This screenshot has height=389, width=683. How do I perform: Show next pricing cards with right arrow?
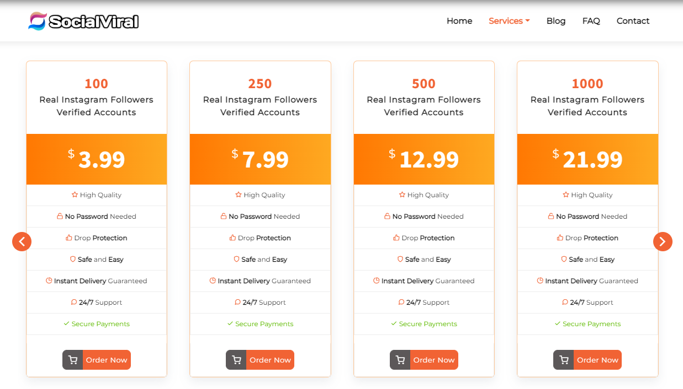coord(663,241)
